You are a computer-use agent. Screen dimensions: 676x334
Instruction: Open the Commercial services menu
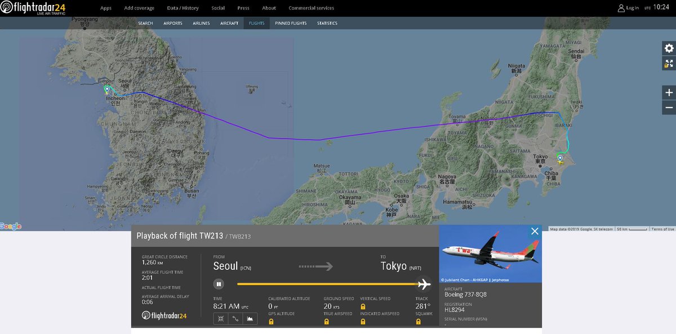click(x=311, y=8)
